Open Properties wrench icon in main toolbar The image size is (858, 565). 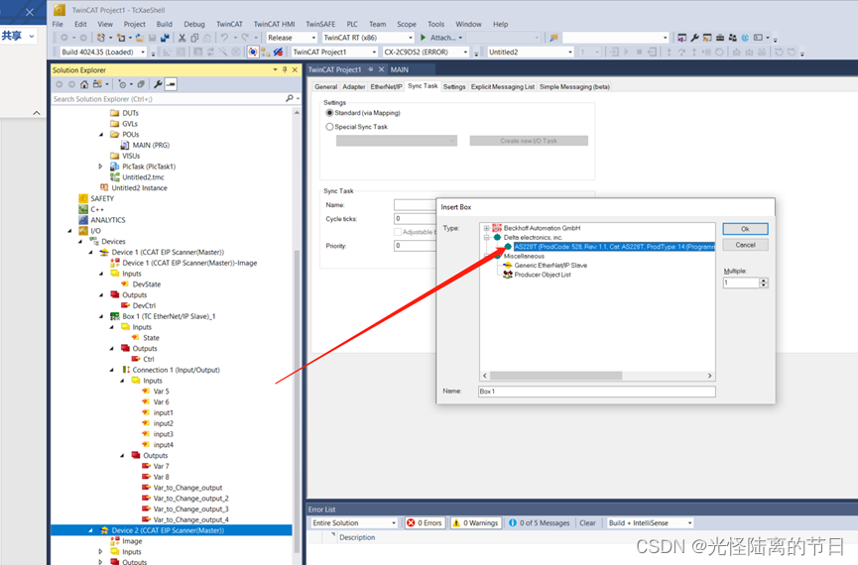pos(694,38)
